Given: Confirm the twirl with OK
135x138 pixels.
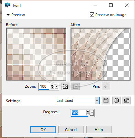Looking at the screenshot, I should (x=43, y=130).
